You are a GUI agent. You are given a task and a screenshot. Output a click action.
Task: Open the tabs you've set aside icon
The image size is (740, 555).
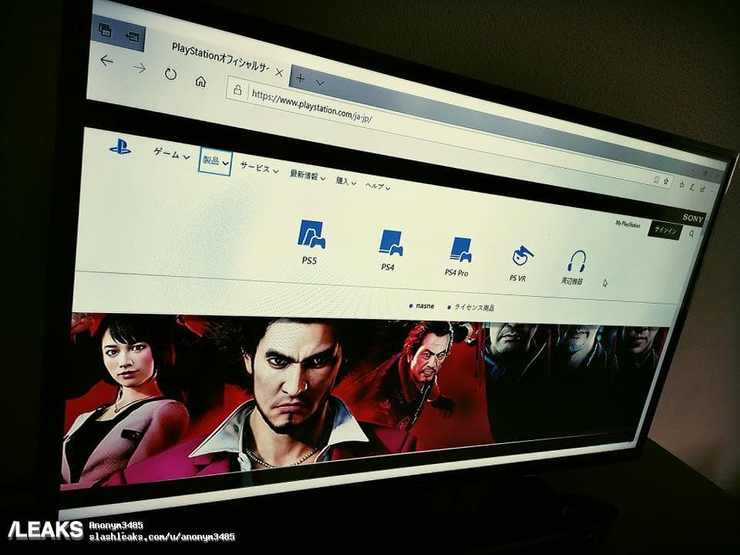pos(105,30)
